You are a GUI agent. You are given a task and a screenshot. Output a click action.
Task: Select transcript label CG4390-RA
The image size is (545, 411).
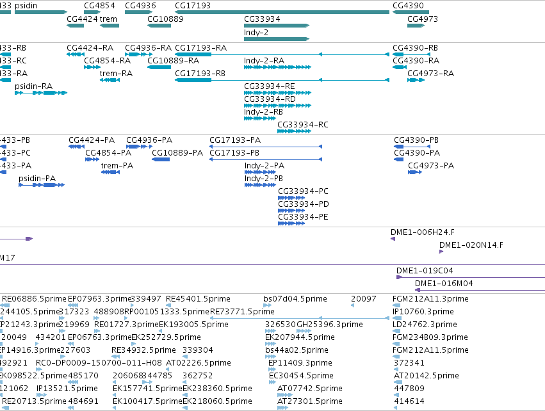(x=416, y=61)
